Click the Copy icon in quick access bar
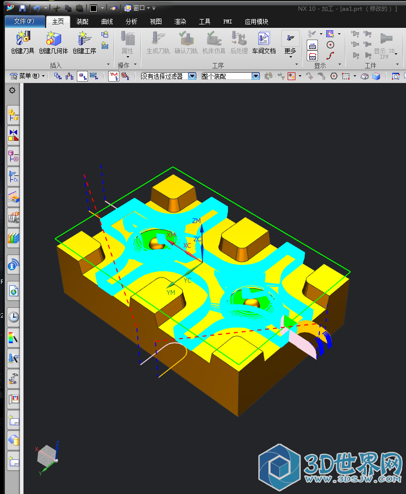This screenshot has width=406, height=494. [68, 8]
